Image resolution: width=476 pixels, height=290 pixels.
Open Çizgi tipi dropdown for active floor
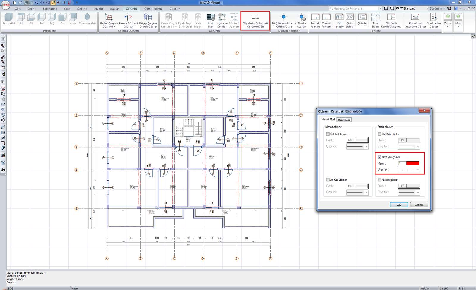pos(418,170)
